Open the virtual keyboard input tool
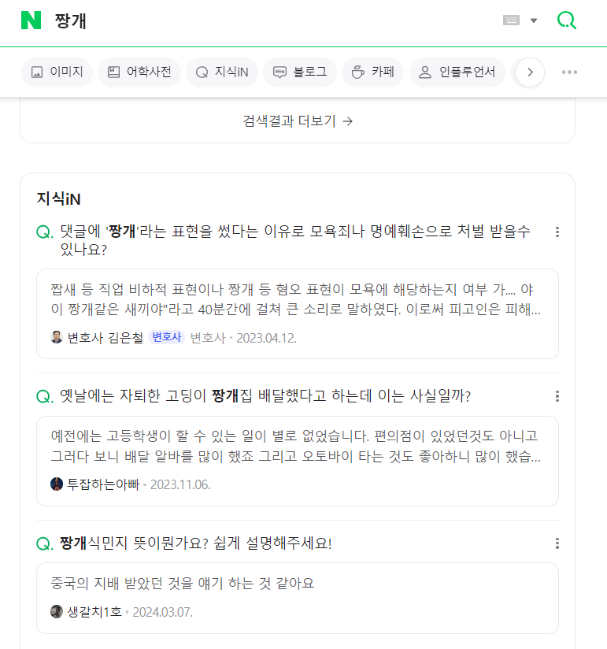Screen dimensions: 607x649 pyautogui.click(x=511, y=20)
